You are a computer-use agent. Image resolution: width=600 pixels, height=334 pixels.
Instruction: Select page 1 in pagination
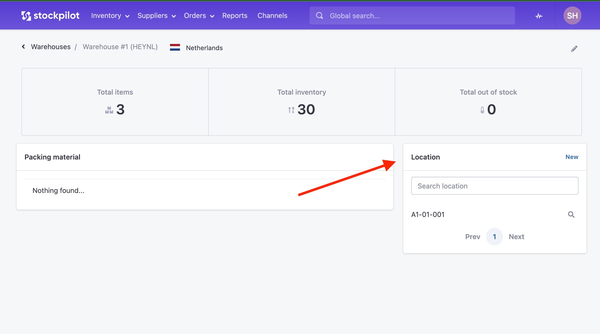coord(494,237)
